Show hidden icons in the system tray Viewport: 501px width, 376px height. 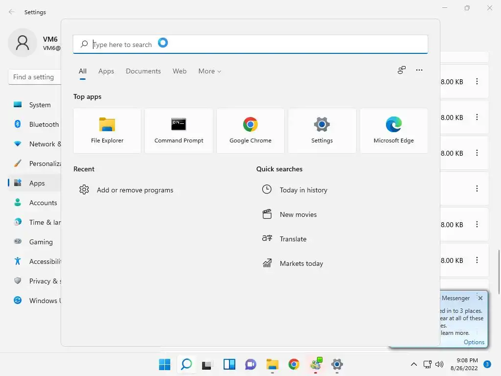[x=414, y=364]
